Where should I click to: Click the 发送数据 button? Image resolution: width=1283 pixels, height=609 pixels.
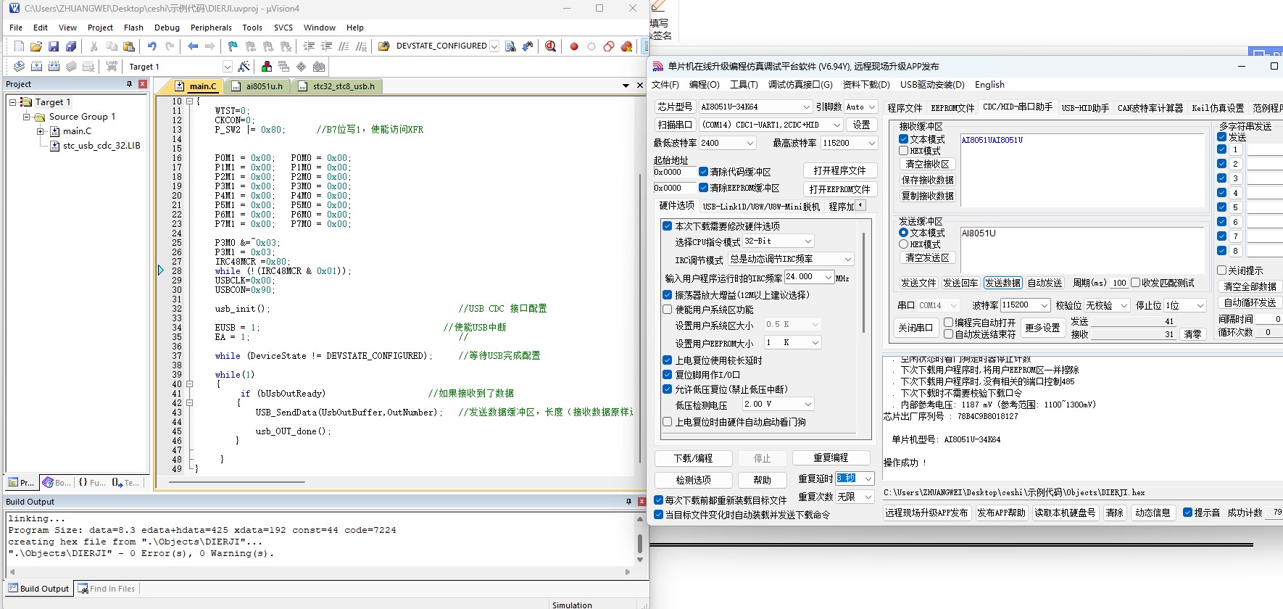pyautogui.click(x=1003, y=283)
